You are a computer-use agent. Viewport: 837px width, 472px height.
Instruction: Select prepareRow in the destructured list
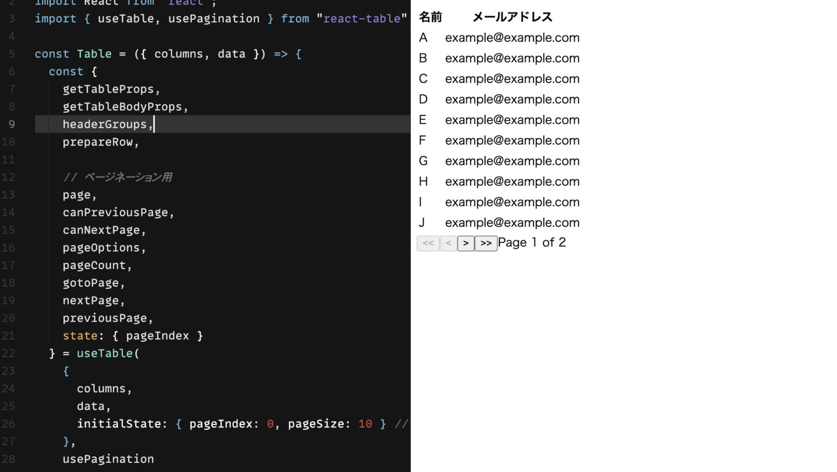click(x=101, y=142)
